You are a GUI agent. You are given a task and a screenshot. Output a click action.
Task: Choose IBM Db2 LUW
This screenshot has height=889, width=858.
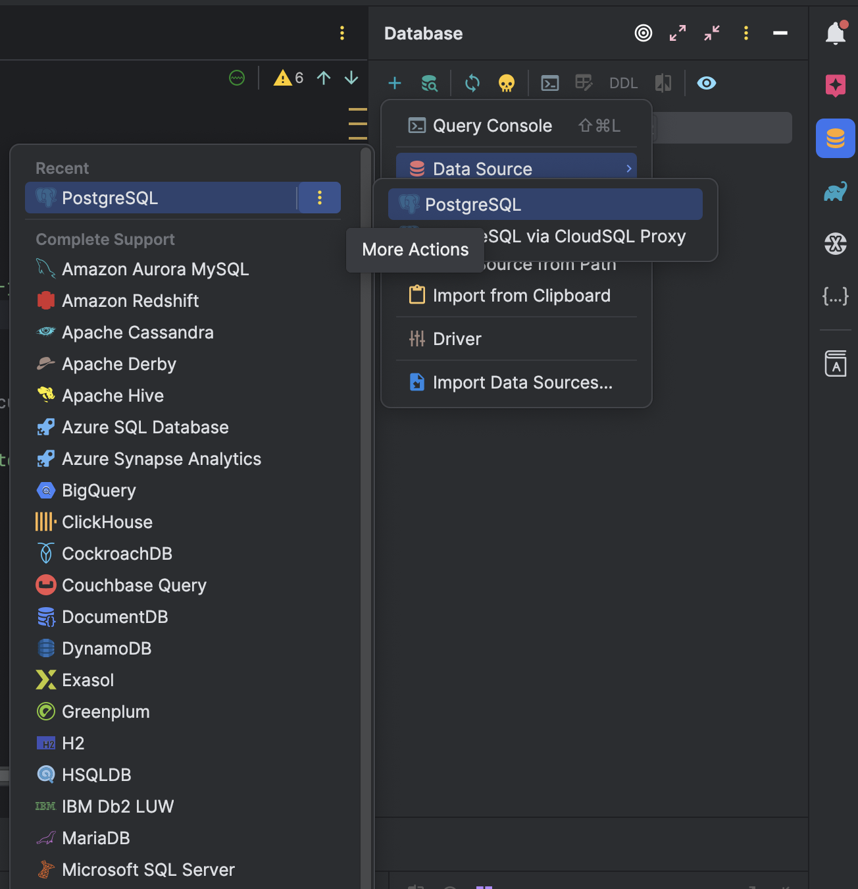tap(183, 807)
